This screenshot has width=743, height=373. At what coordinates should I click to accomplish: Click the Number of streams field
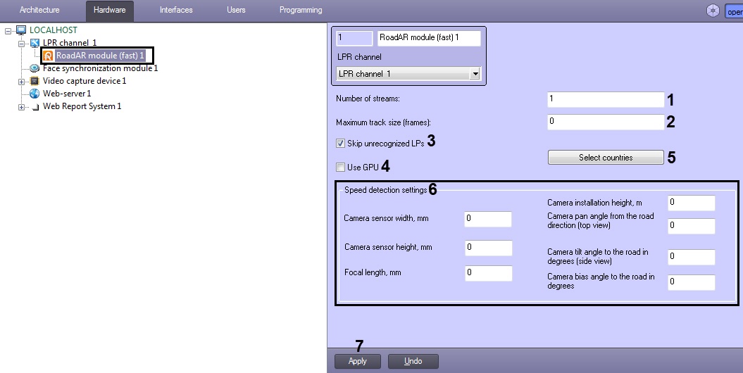click(x=606, y=99)
